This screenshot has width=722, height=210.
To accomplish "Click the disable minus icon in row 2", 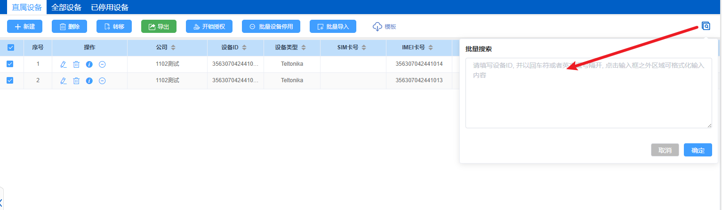I will coord(102,81).
